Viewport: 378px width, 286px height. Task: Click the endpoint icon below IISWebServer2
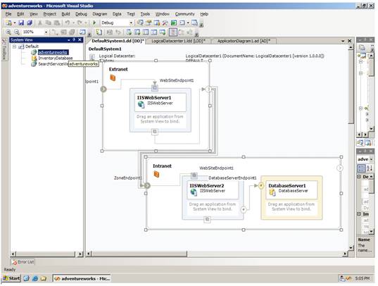click(x=207, y=219)
